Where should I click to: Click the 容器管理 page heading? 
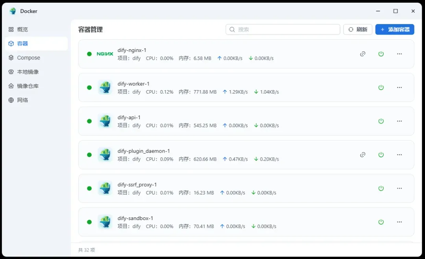coord(90,30)
